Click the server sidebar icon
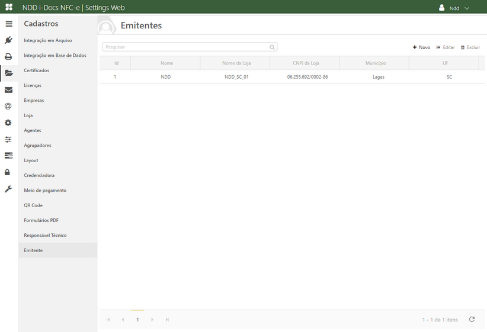 coord(8,156)
